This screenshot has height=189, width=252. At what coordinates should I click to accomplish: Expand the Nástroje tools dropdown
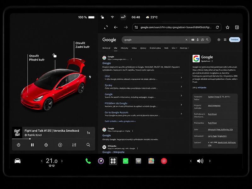tap(185, 48)
